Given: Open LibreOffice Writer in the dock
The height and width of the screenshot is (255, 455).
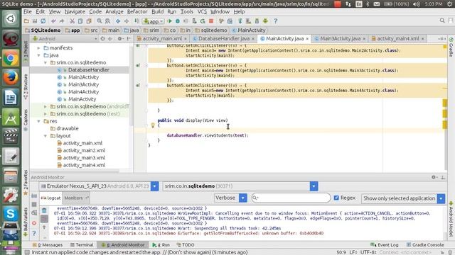Looking at the screenshot, I should 11,97.
